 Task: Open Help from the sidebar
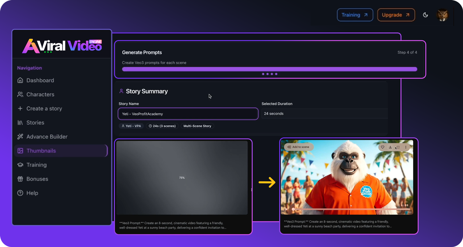(32, 193)
